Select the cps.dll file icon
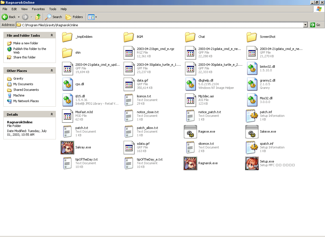Screen dimensions: 325x237 (x=68, y=84)
